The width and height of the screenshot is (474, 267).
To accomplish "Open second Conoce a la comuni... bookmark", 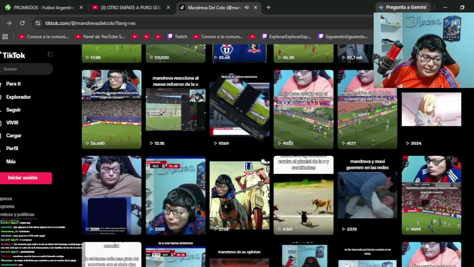I will (218, 37).
